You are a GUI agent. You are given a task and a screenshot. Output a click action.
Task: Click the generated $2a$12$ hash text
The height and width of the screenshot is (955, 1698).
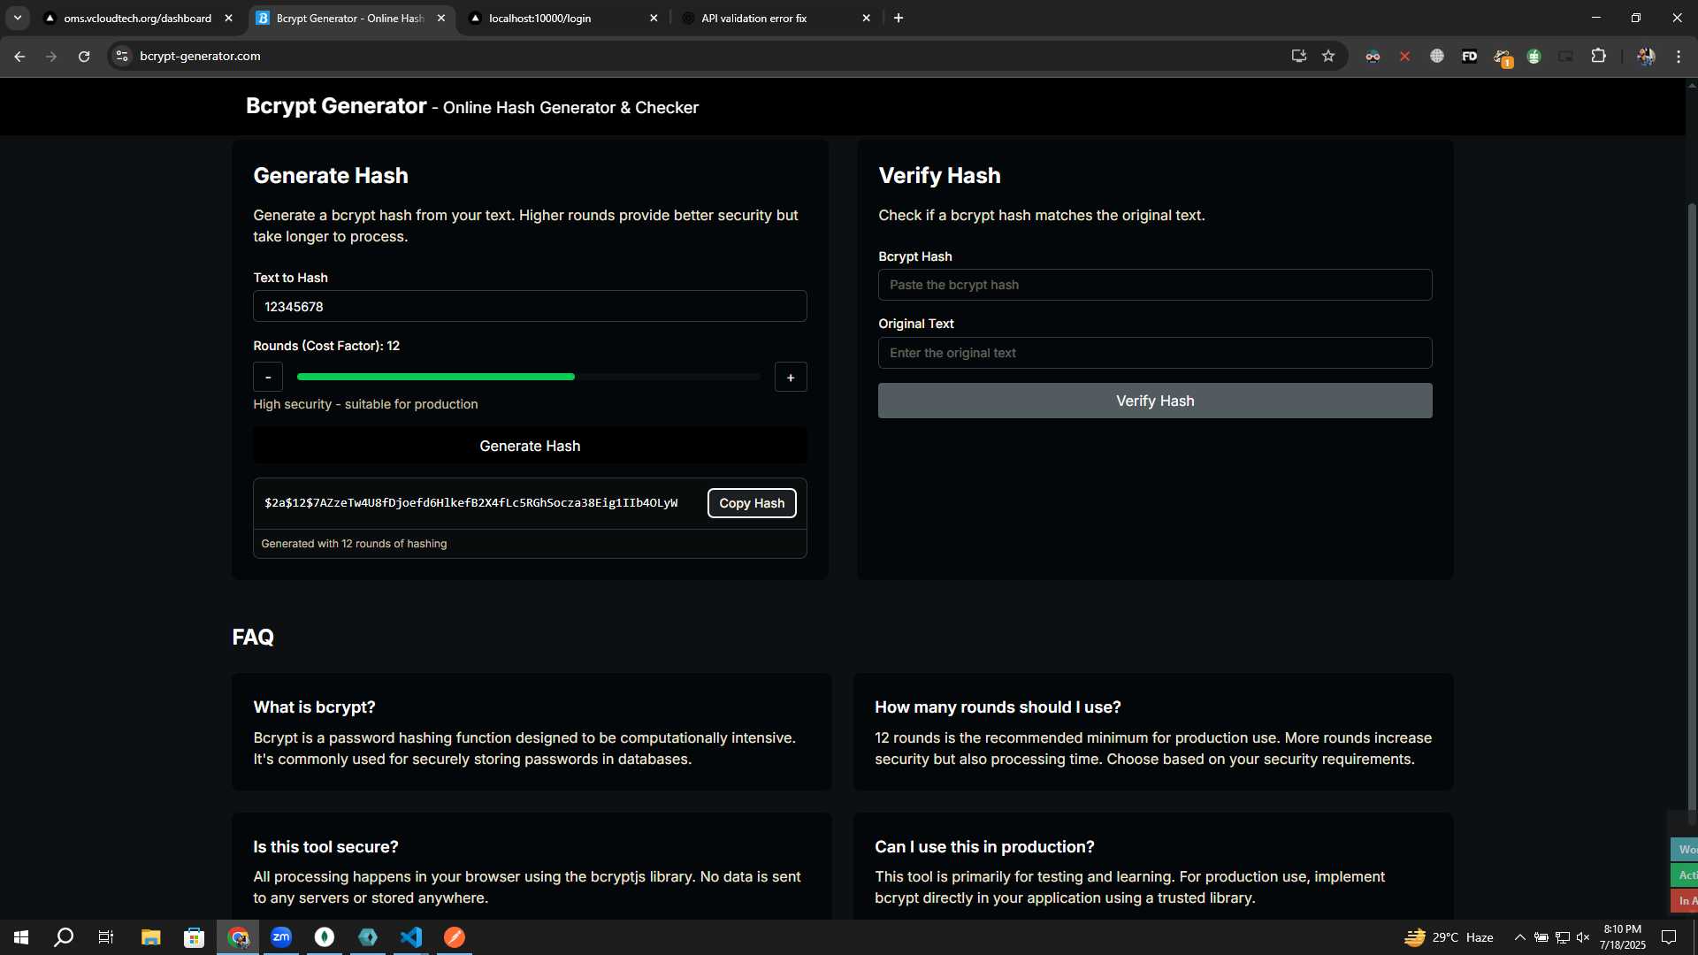click(x=471, y=503)
